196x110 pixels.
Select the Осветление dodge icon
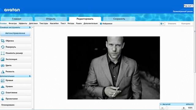click(x=3, y=93)
